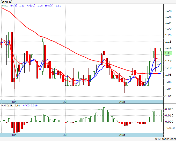Select the green ANTX legend label
The image size is (176, 141).
click(x=5, y=6)
